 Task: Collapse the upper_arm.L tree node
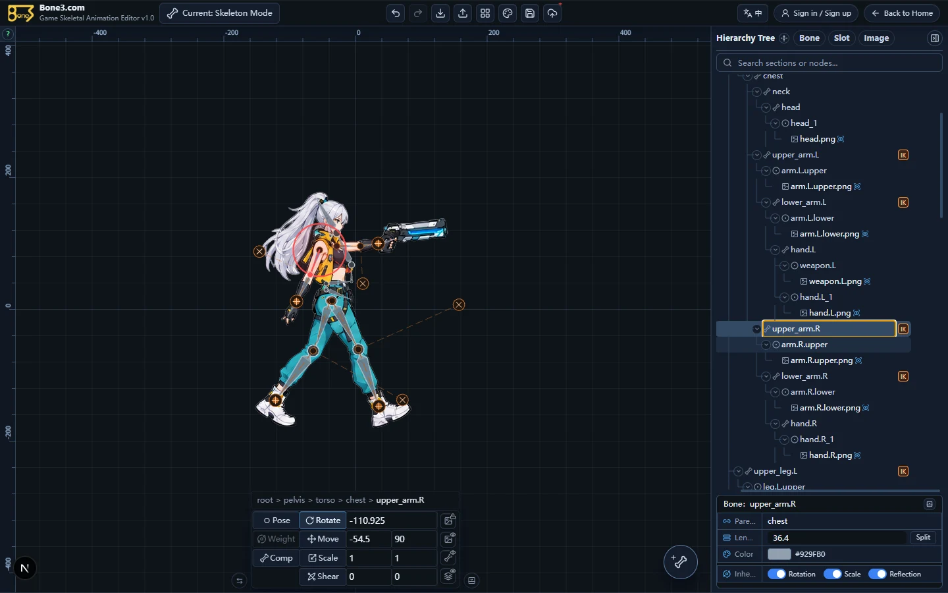point(757,155)
